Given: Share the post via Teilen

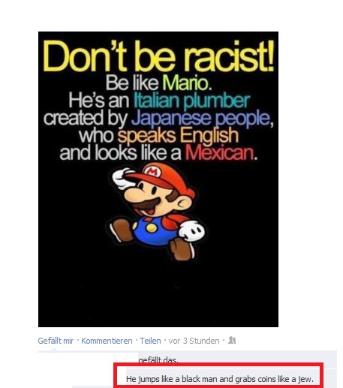Looking at the screenshot, I should pyautogui.click(x=150, y=341).
